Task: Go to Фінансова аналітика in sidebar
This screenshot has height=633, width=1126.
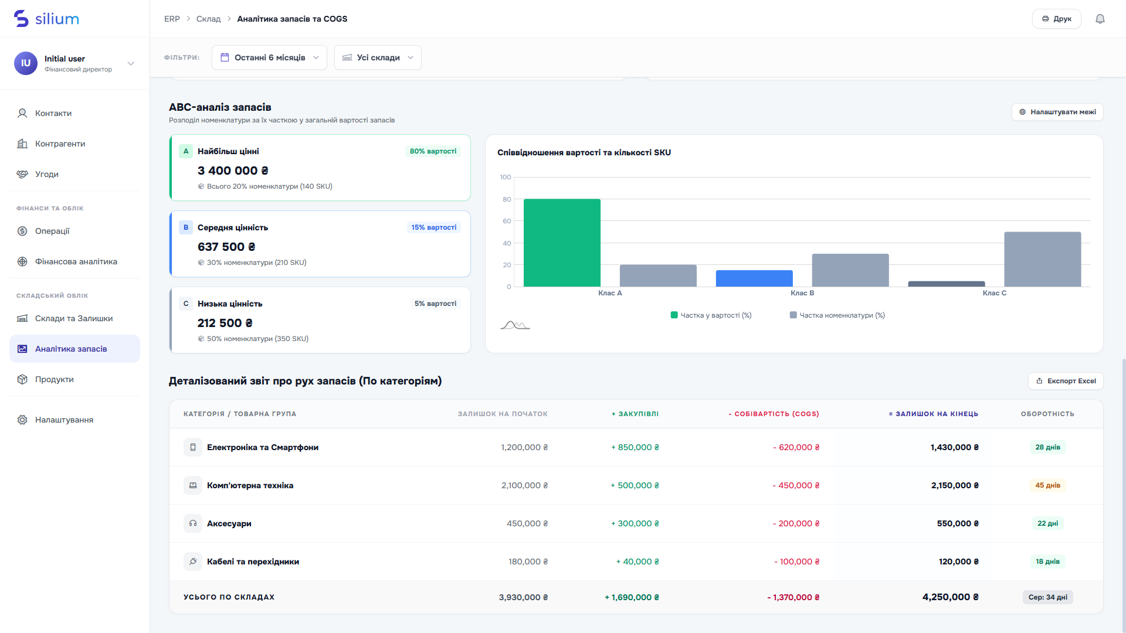Action: pyautogui.click(x=75, y=261)
